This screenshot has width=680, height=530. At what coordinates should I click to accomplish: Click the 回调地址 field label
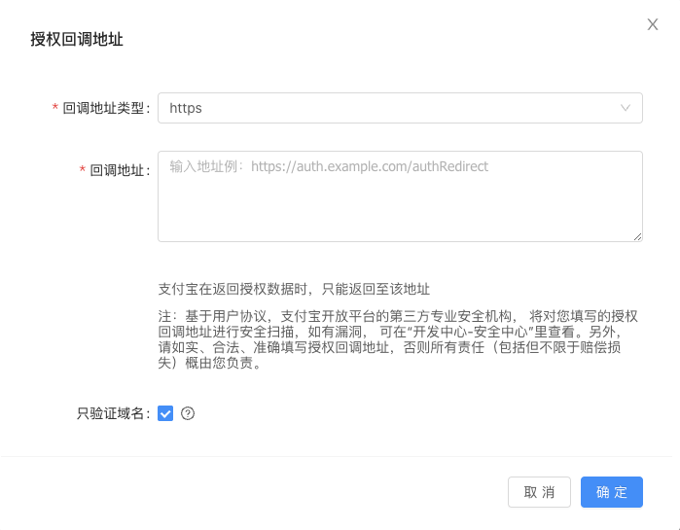[119, 170]
